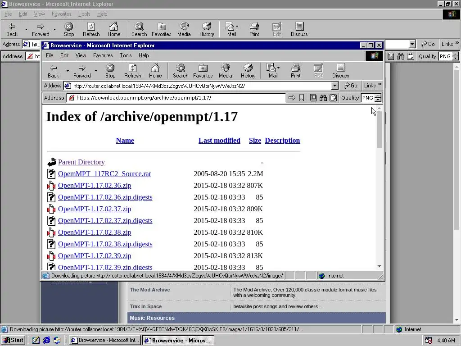Screen dimensions: 461x346
Task: Open the Windows Start menu
Action: 13,340
